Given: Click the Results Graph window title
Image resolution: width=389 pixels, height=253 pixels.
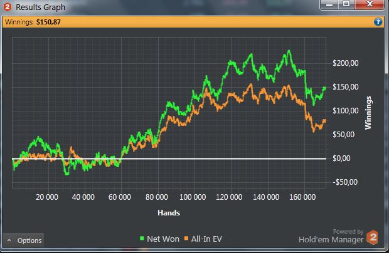Looking at the screenshot, I should coord(40,7).
